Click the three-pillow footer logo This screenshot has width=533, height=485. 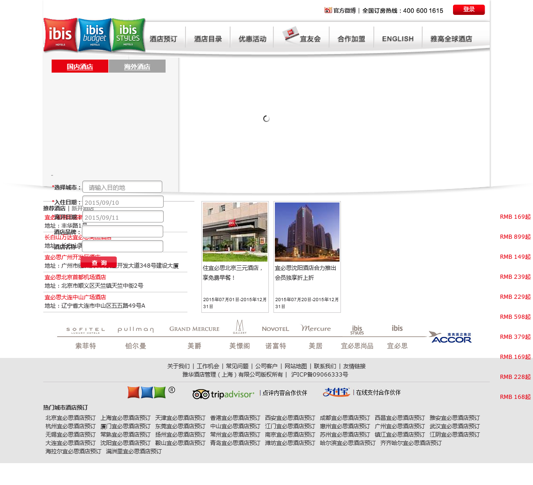click(x=147, y=392)
